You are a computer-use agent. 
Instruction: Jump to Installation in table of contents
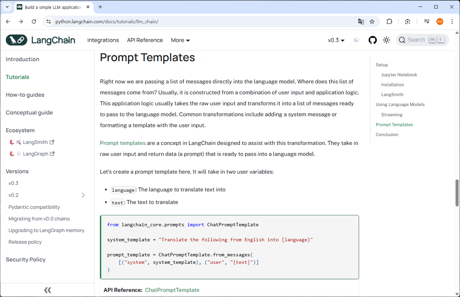[392, 85]
